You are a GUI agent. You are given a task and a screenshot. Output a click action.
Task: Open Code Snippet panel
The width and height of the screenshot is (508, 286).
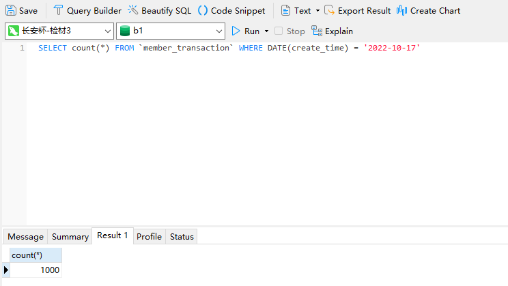coord(203,11)
